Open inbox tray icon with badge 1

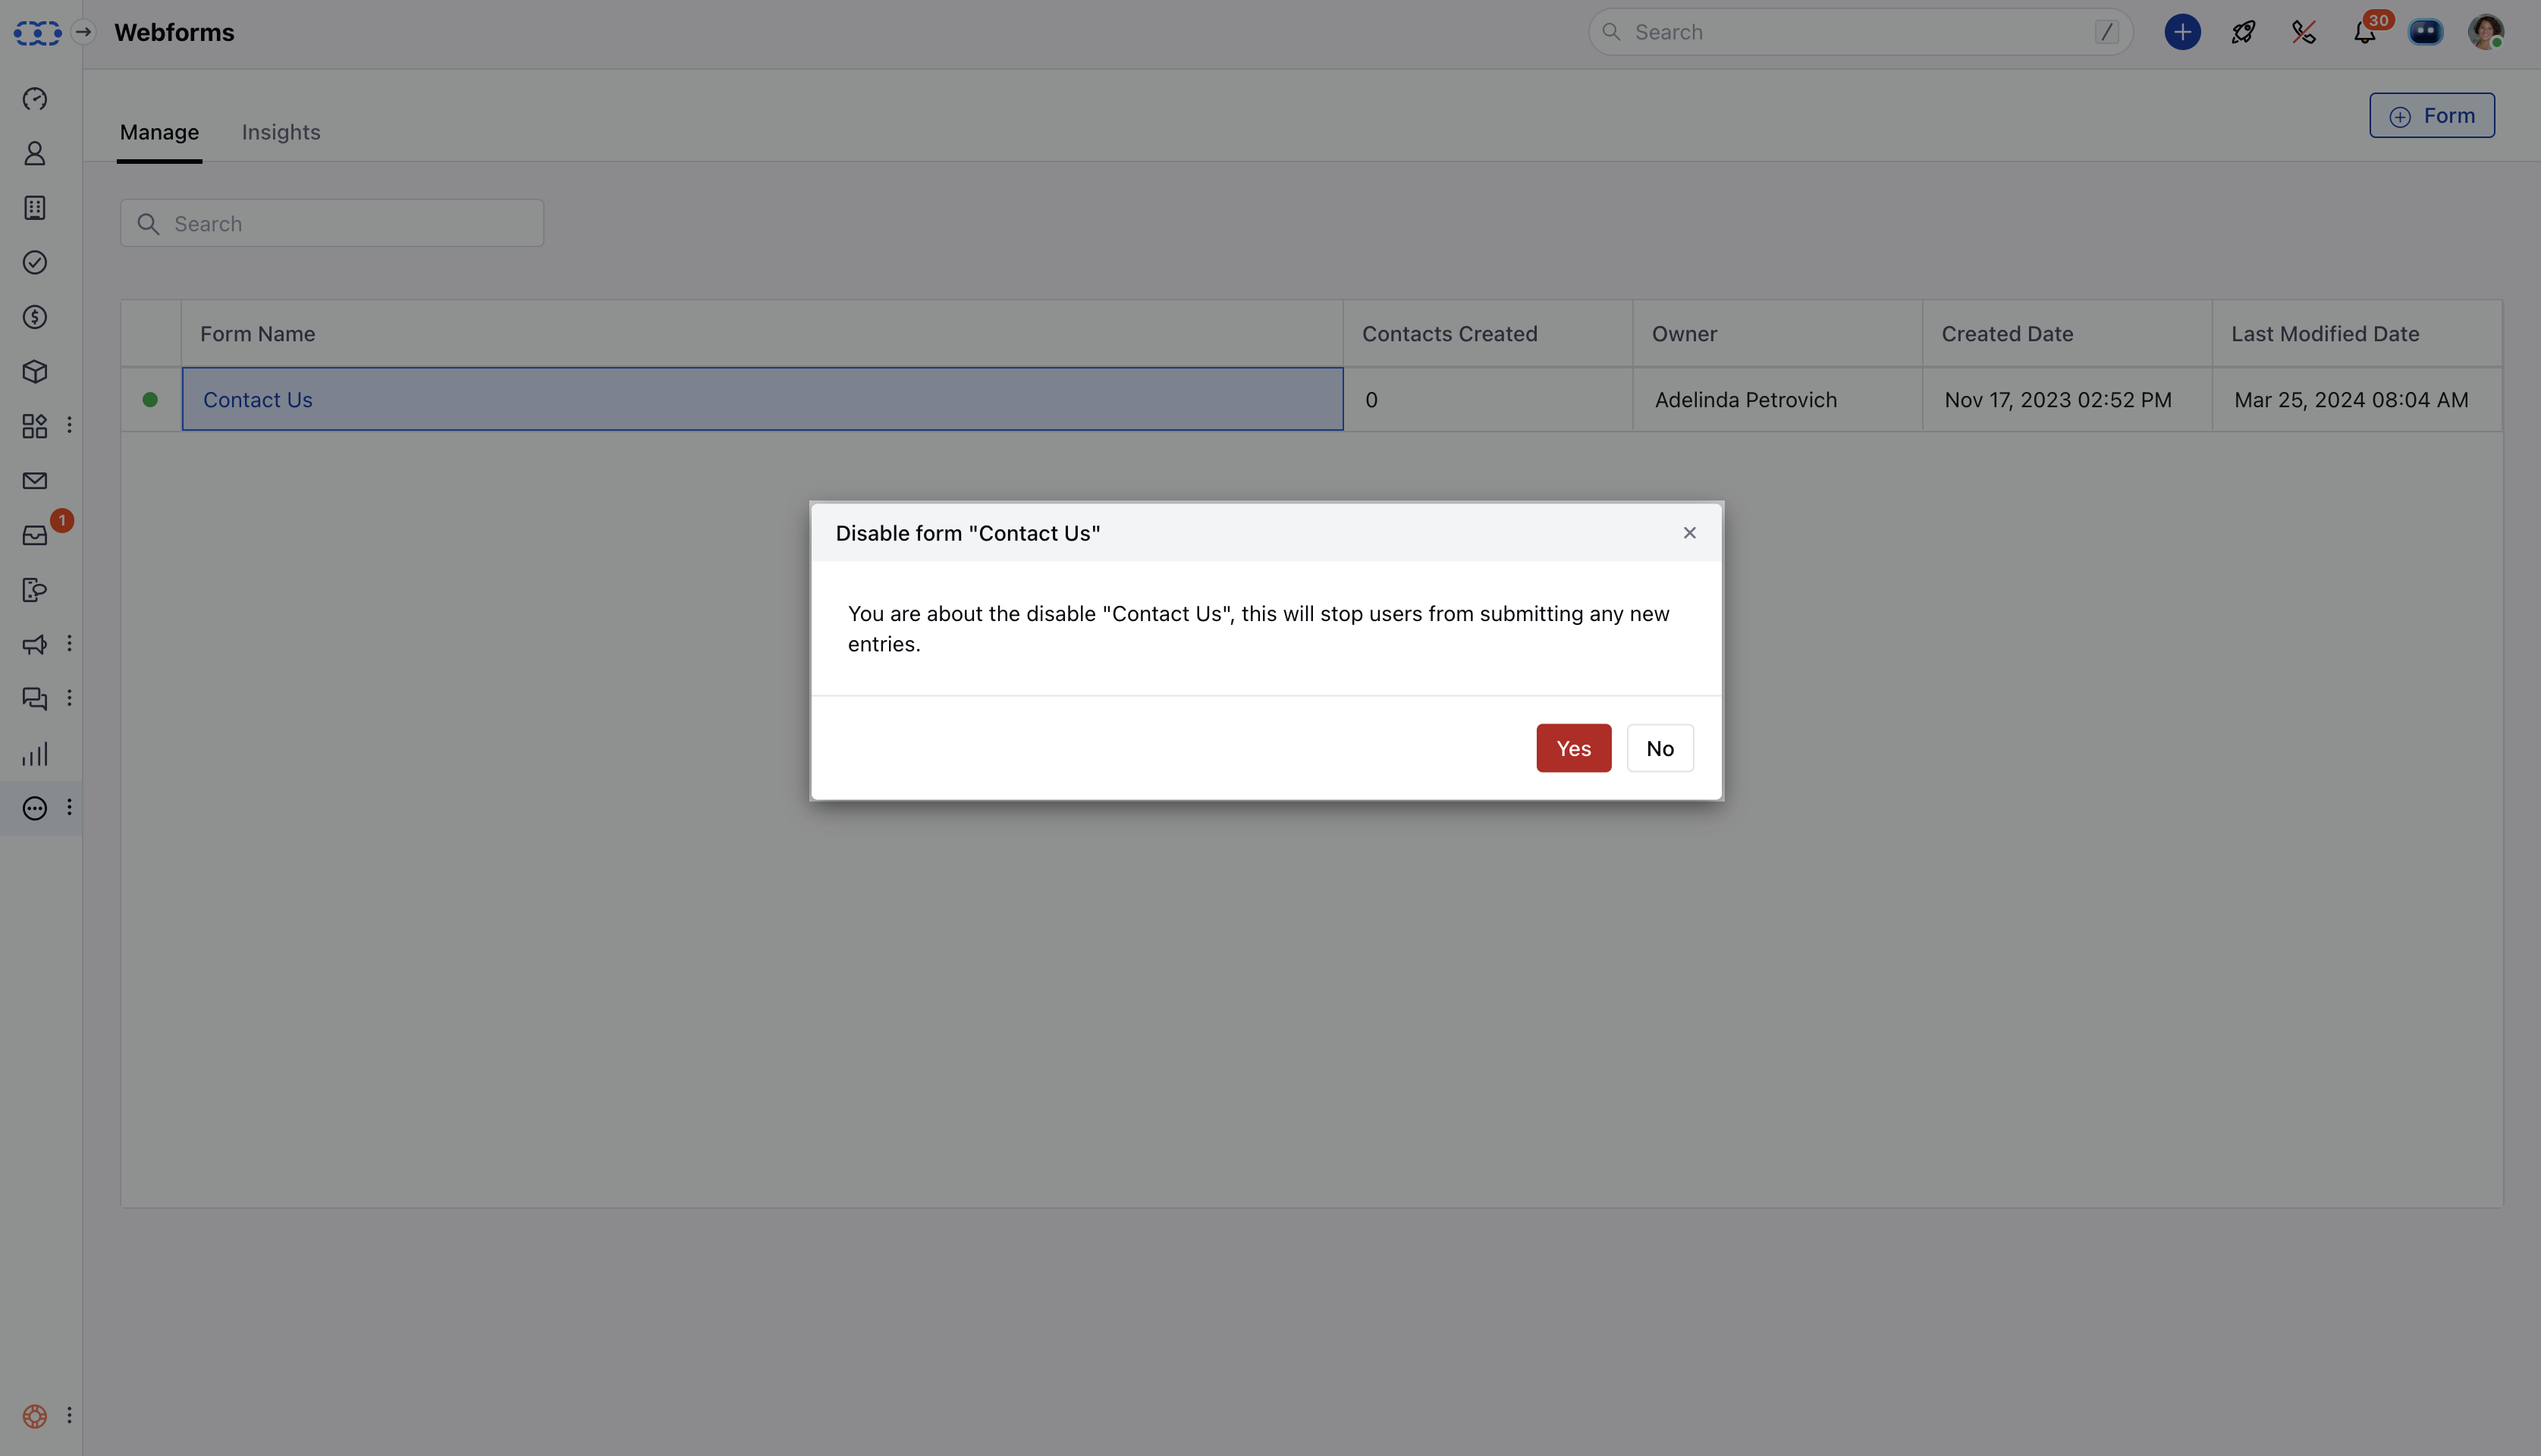(x=35, y=535)
